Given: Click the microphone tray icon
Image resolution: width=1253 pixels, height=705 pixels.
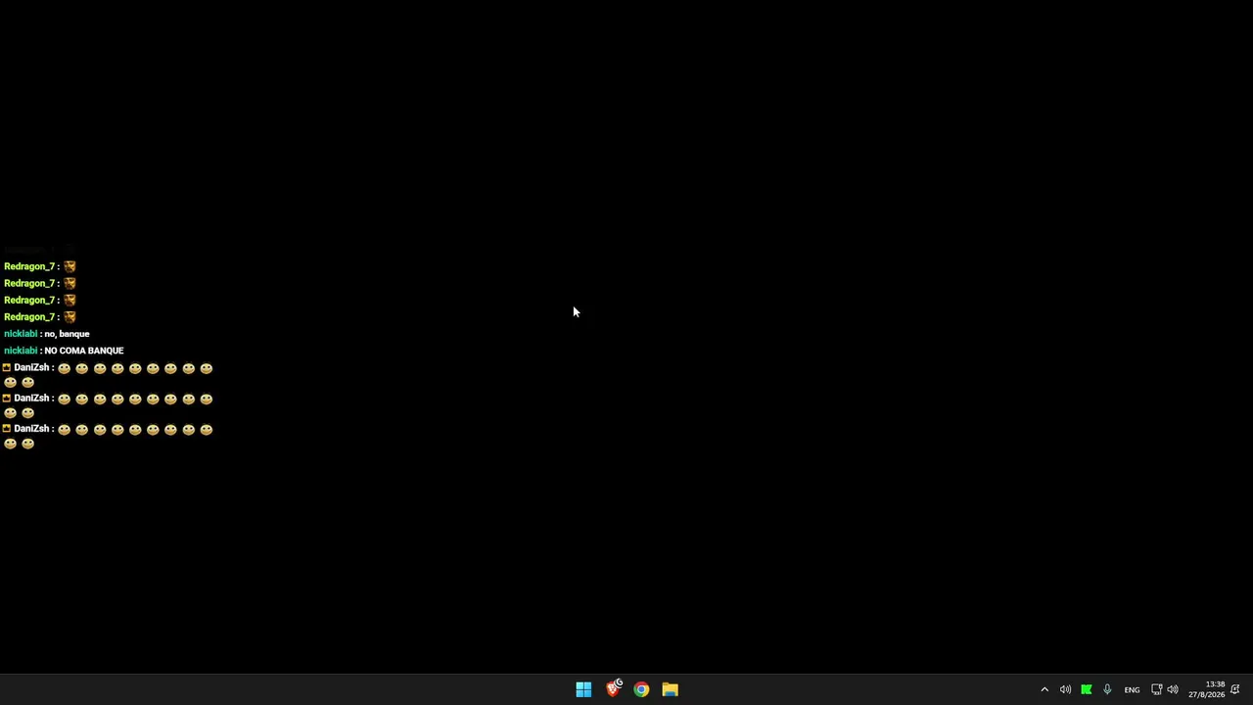Looking at the screenshot, I should [1107, 689].
